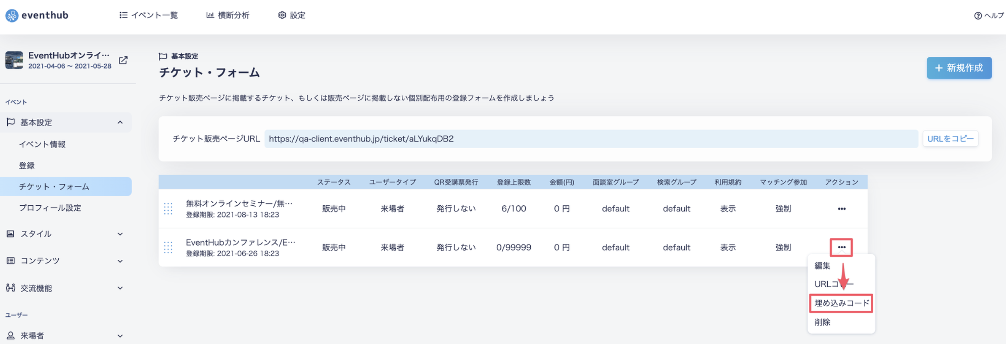Click the 横断分析 chart icon
The image size is (1006, 344).
pyautogui.click(x=210, y=15)
